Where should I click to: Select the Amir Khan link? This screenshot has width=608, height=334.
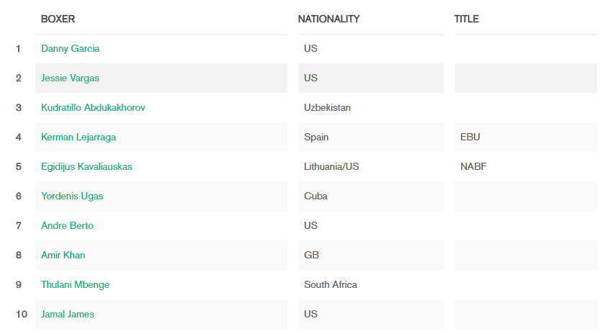[63, 255]
